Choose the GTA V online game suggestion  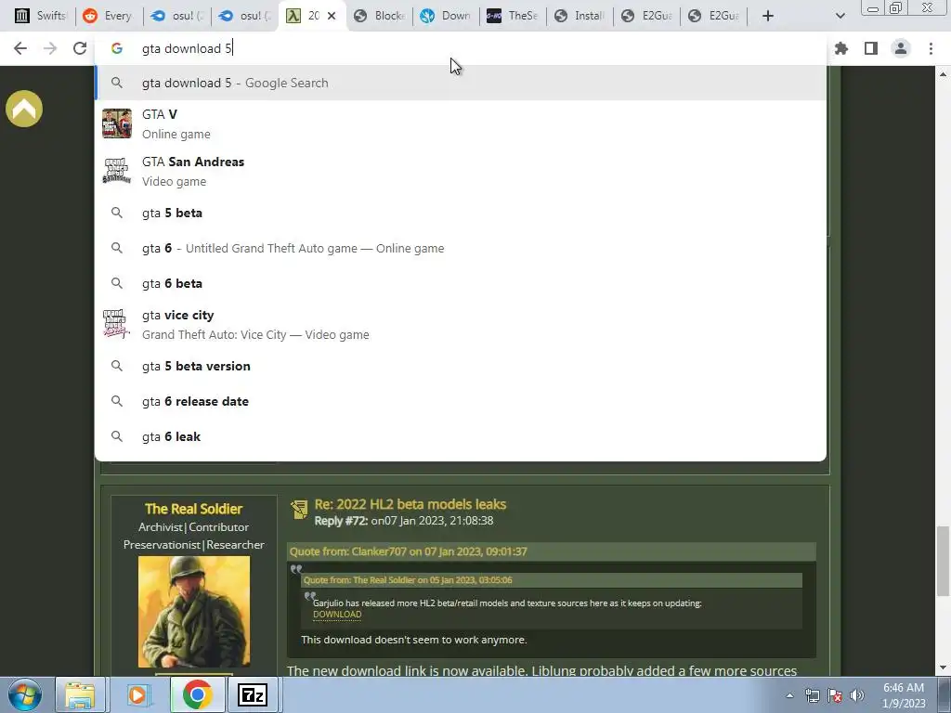[461, 123]
